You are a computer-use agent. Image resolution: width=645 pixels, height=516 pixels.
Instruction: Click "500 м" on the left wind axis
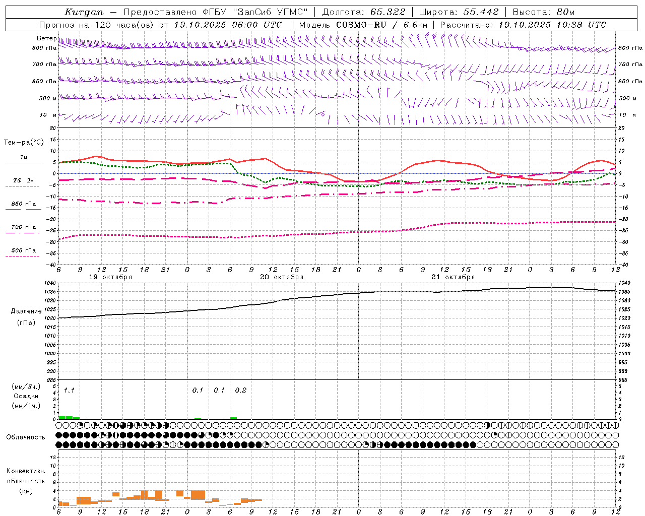pos(48,99)
